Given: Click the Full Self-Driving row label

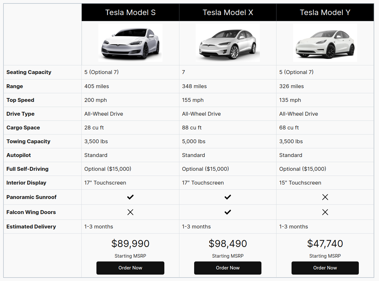Looking at the screenshot, I should [28, 169].
